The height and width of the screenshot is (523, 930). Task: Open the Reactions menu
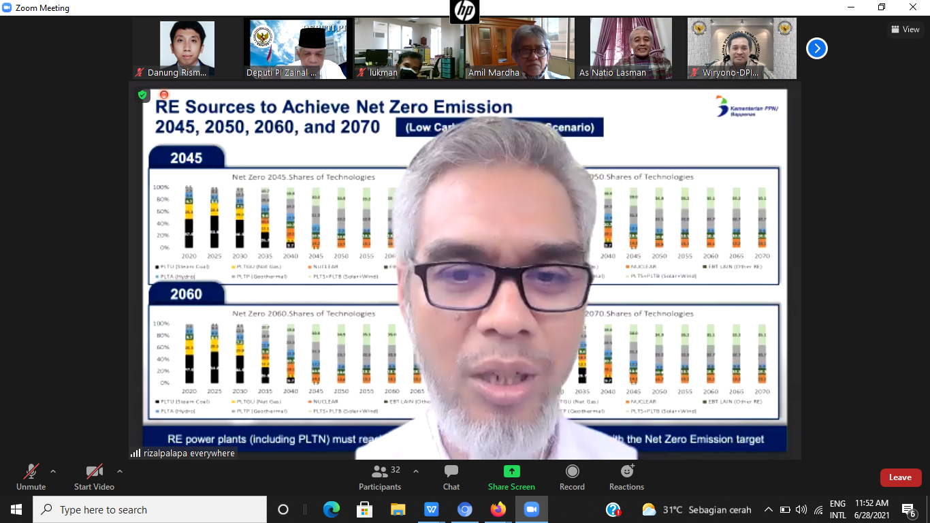pos(626,477)
